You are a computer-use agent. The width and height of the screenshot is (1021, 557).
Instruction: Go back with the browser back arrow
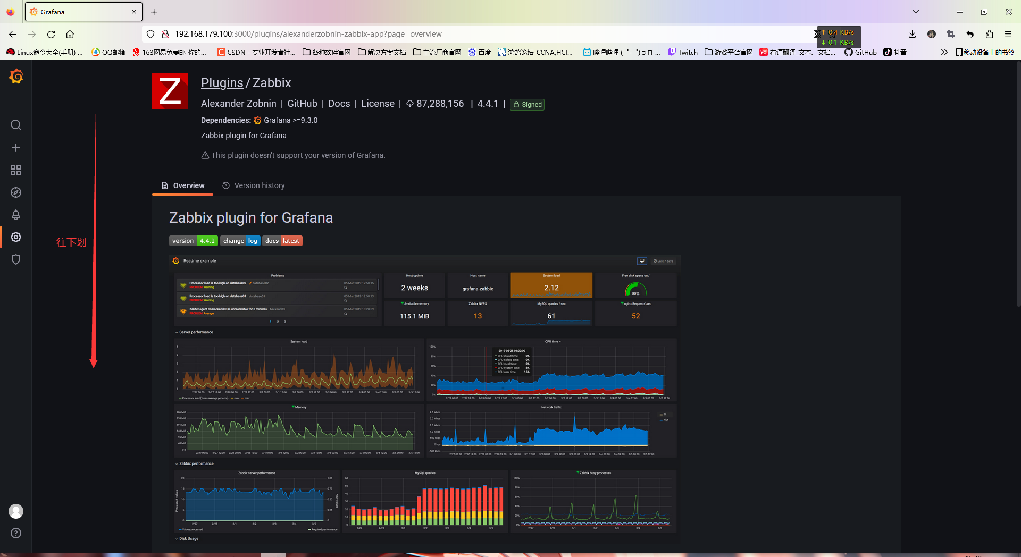(x=13, y=34)
